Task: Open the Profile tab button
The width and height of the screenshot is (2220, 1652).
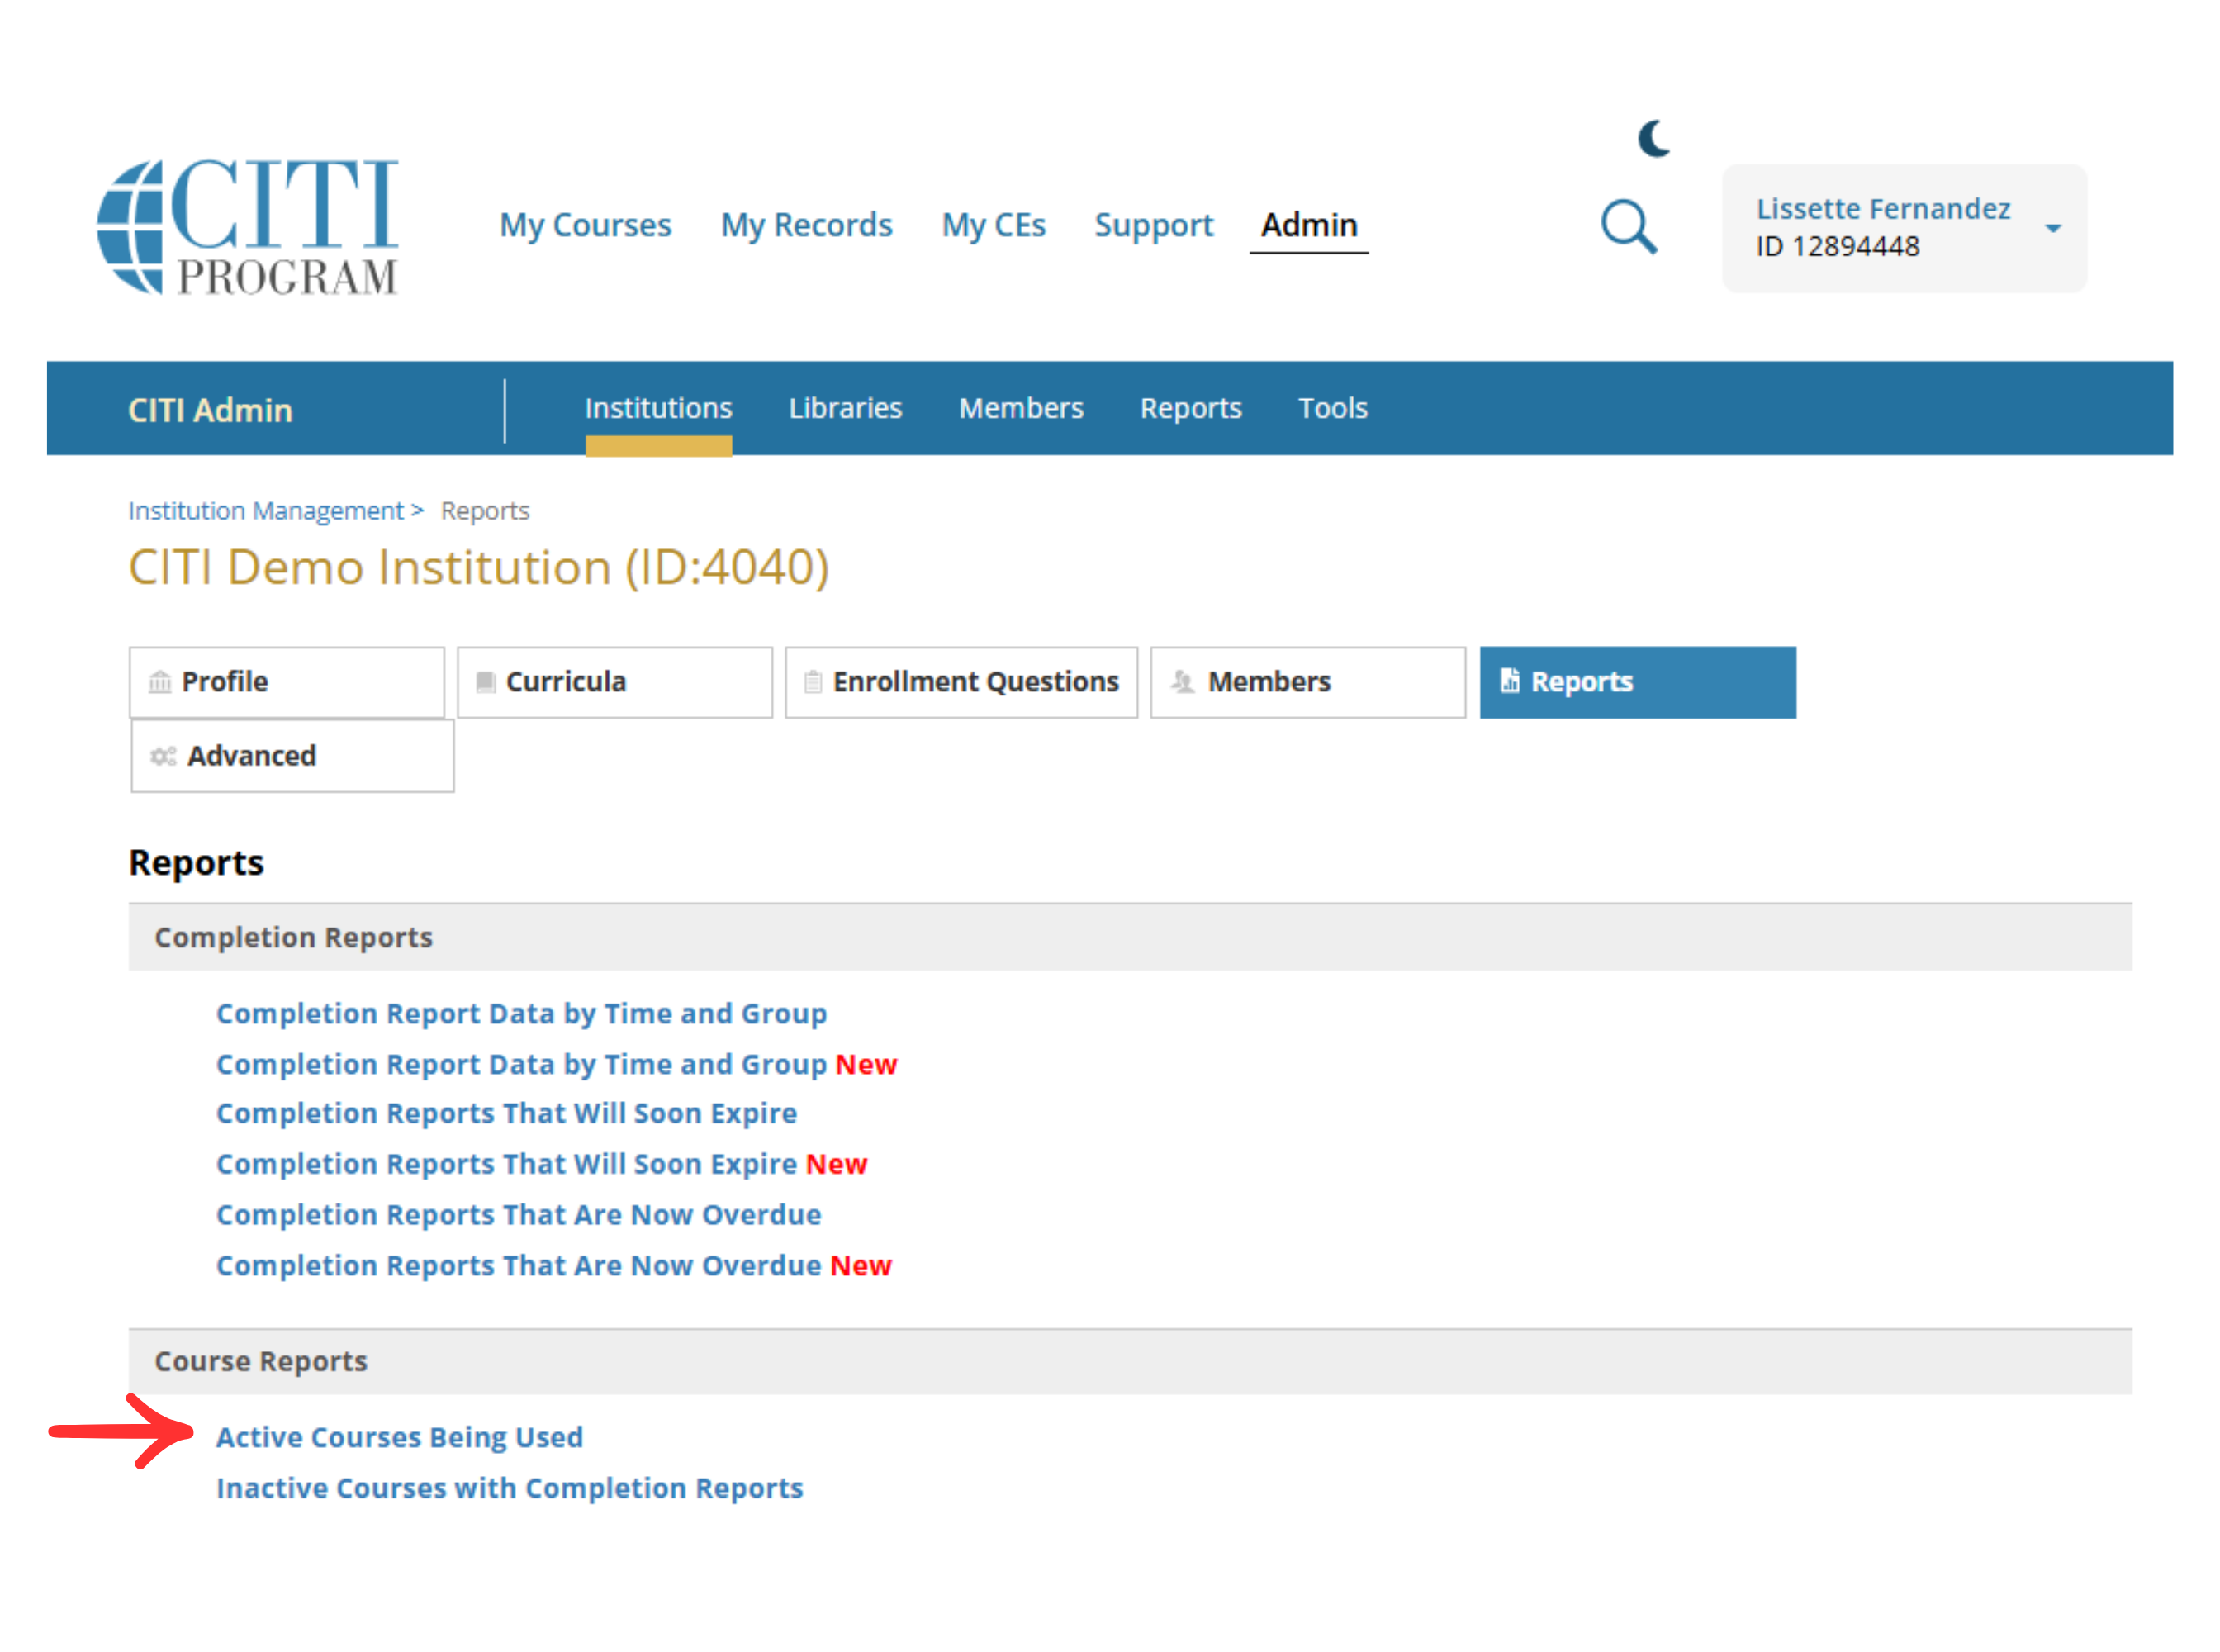Action: click(x=286, y=682)
